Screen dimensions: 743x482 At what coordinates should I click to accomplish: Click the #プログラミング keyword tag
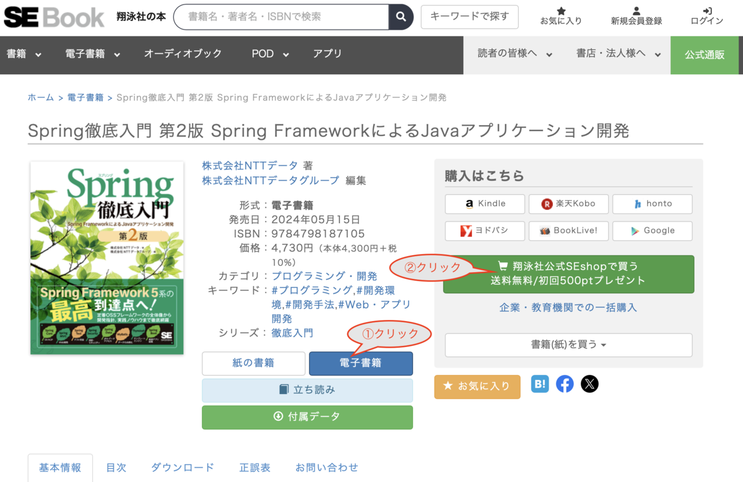(312, 290)
